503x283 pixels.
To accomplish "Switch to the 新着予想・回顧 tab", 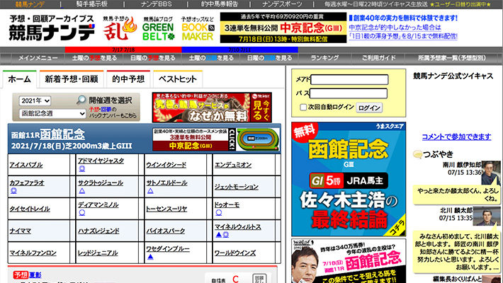I will [72, 79].
